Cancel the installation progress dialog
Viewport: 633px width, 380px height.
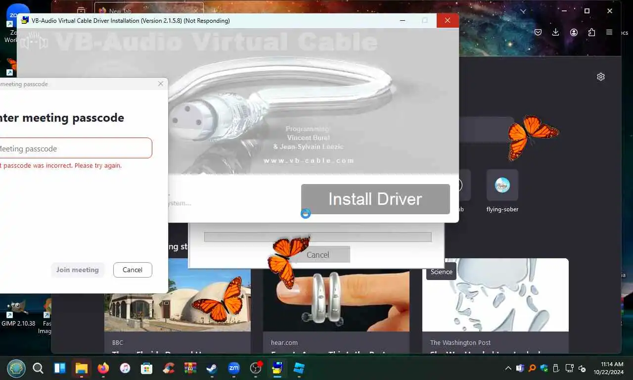(x=317, y=254)
